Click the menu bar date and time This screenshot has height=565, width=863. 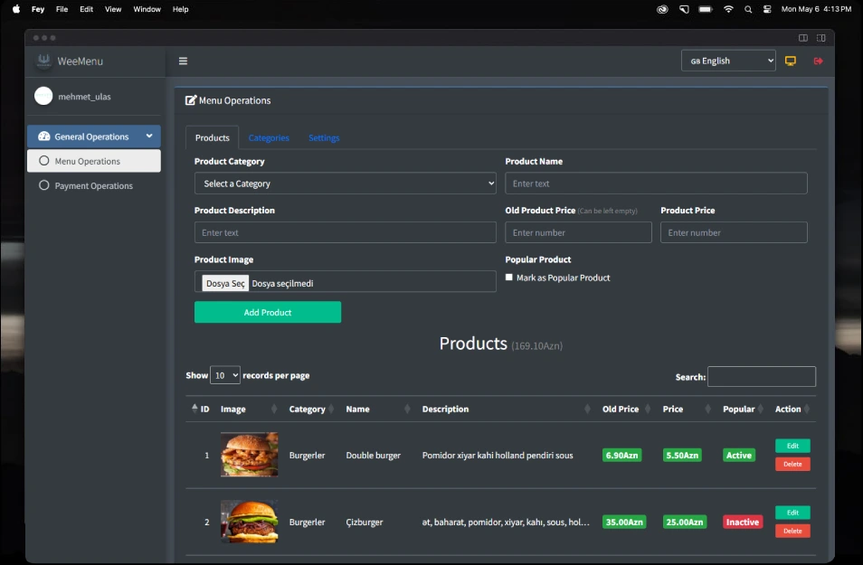tap(816, 9)
